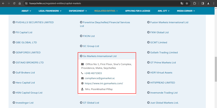
Task: Bookmark this page with the star
Action: [x=187, y=4]
